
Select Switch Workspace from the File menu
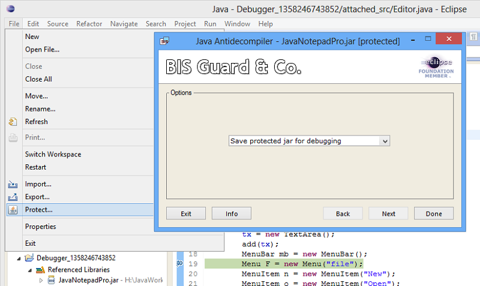click(x=53, y=154)
